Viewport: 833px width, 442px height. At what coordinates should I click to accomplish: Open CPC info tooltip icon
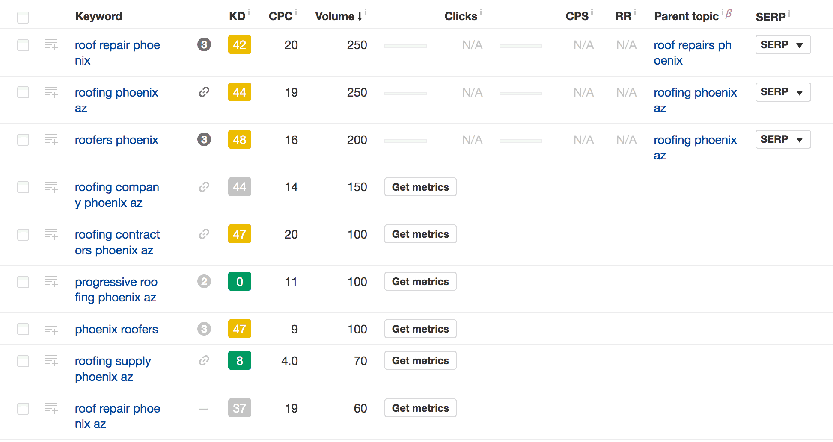coord(296,12)
